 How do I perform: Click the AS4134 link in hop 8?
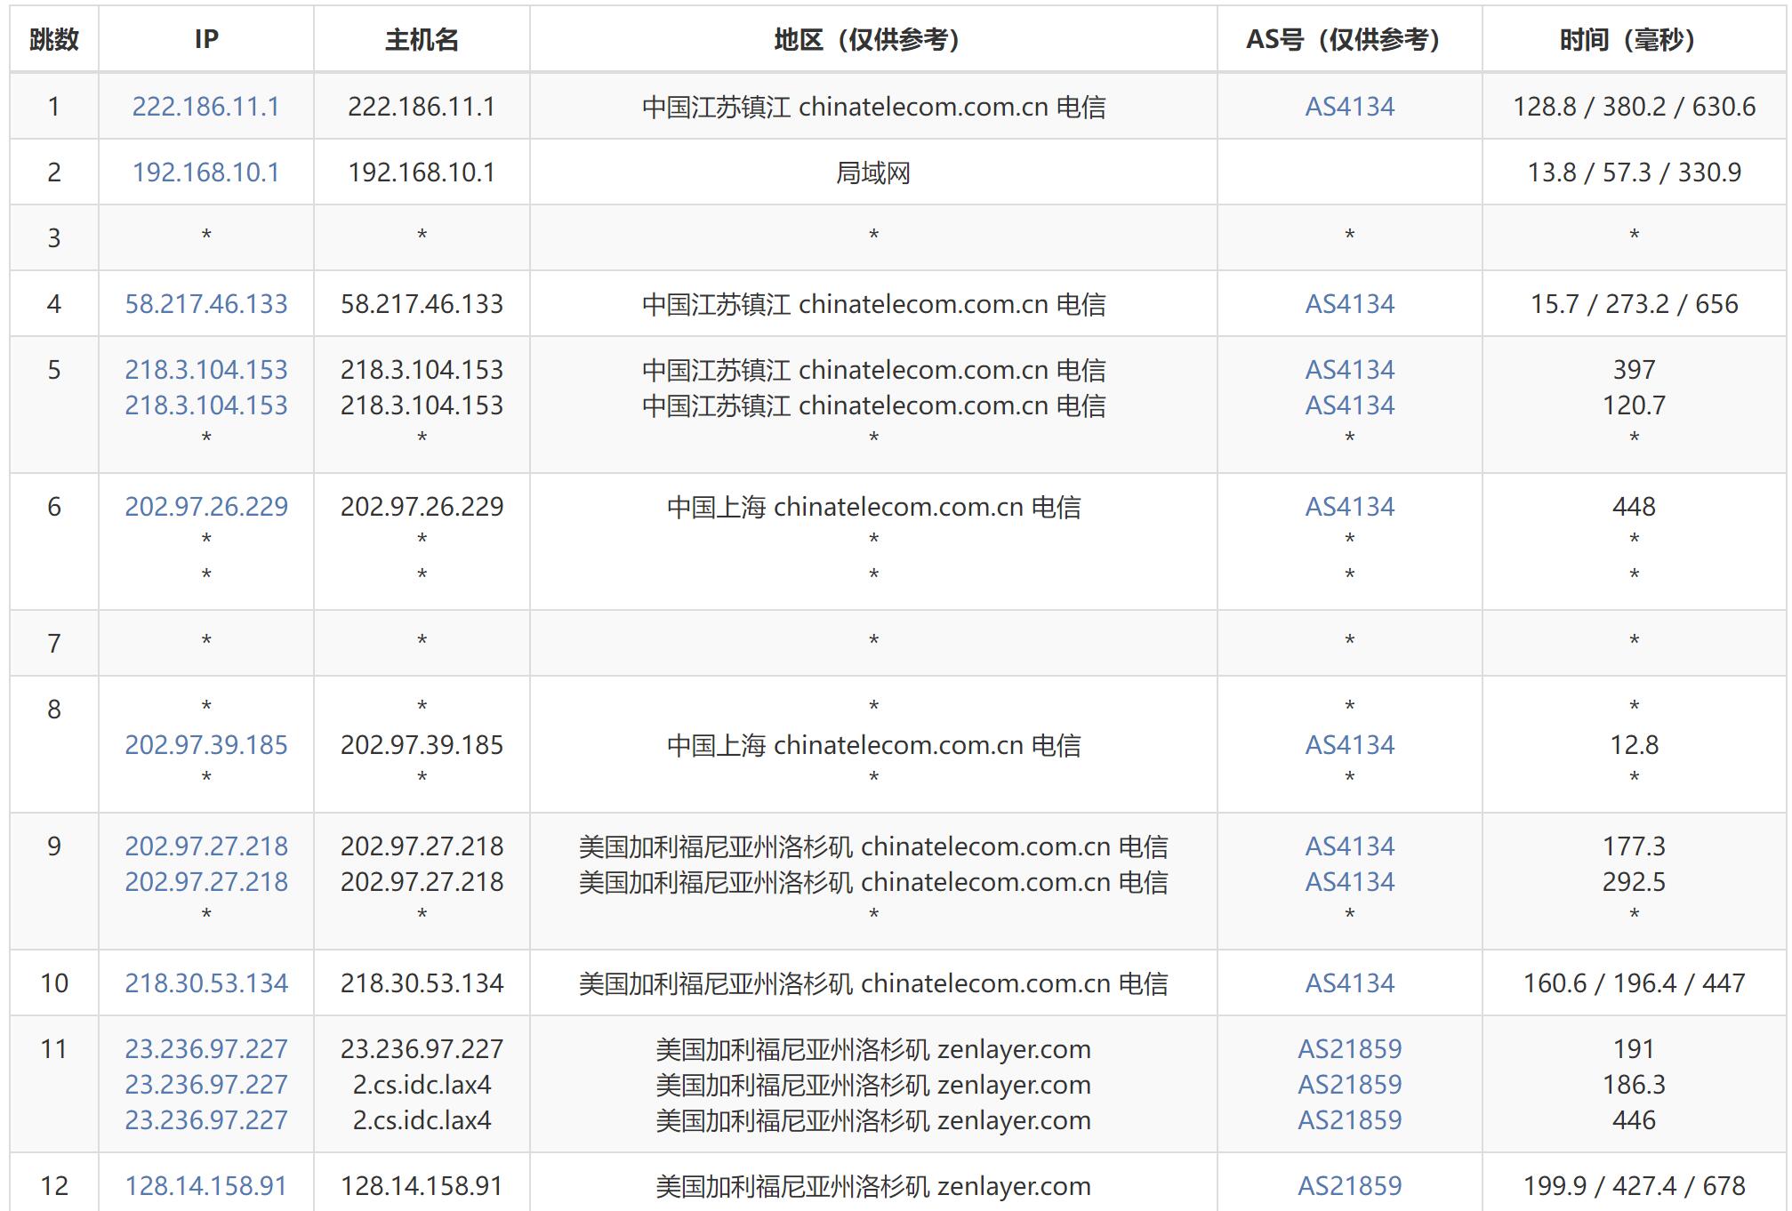coord(1349,745)
